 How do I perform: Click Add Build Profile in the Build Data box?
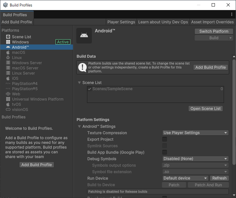[210, 67]
